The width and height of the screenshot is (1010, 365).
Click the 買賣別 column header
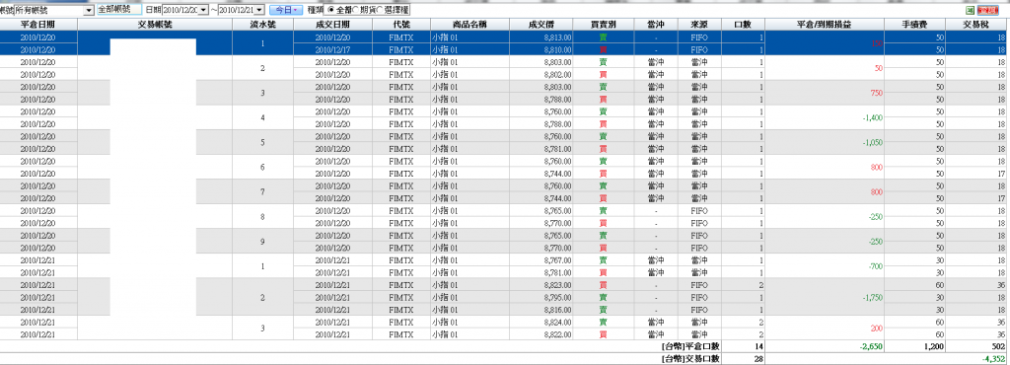(603, 24)
